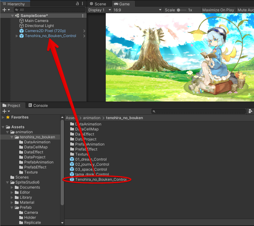Collapse the SampleScene foldout arrow
The height and width of the screenshot is (226, 254).
[x=12, y=16]
